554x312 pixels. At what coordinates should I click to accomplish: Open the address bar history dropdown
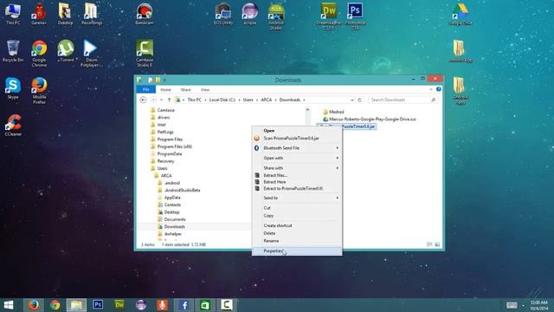click(352, 101)
